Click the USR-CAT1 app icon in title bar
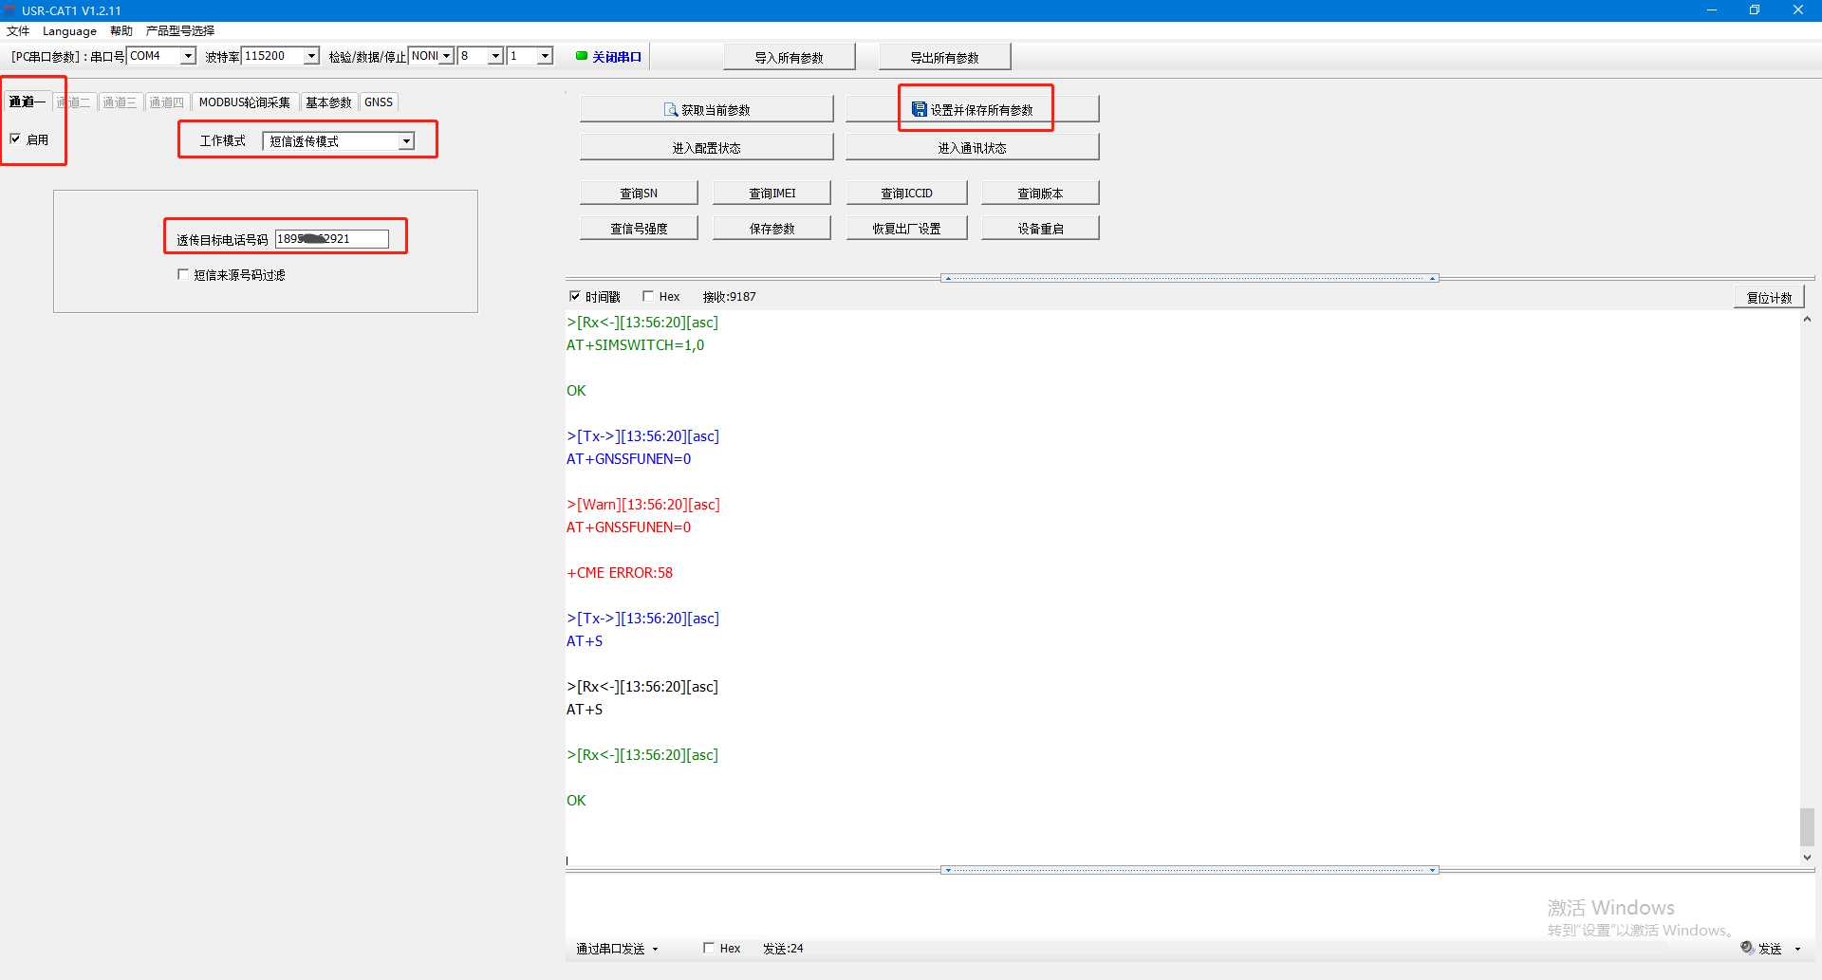The image size is (1822, 980). pos(9,10)
